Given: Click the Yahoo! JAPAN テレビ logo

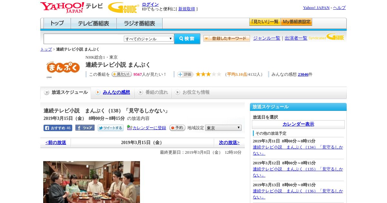Looking at the screenshot, I should 71,7.
